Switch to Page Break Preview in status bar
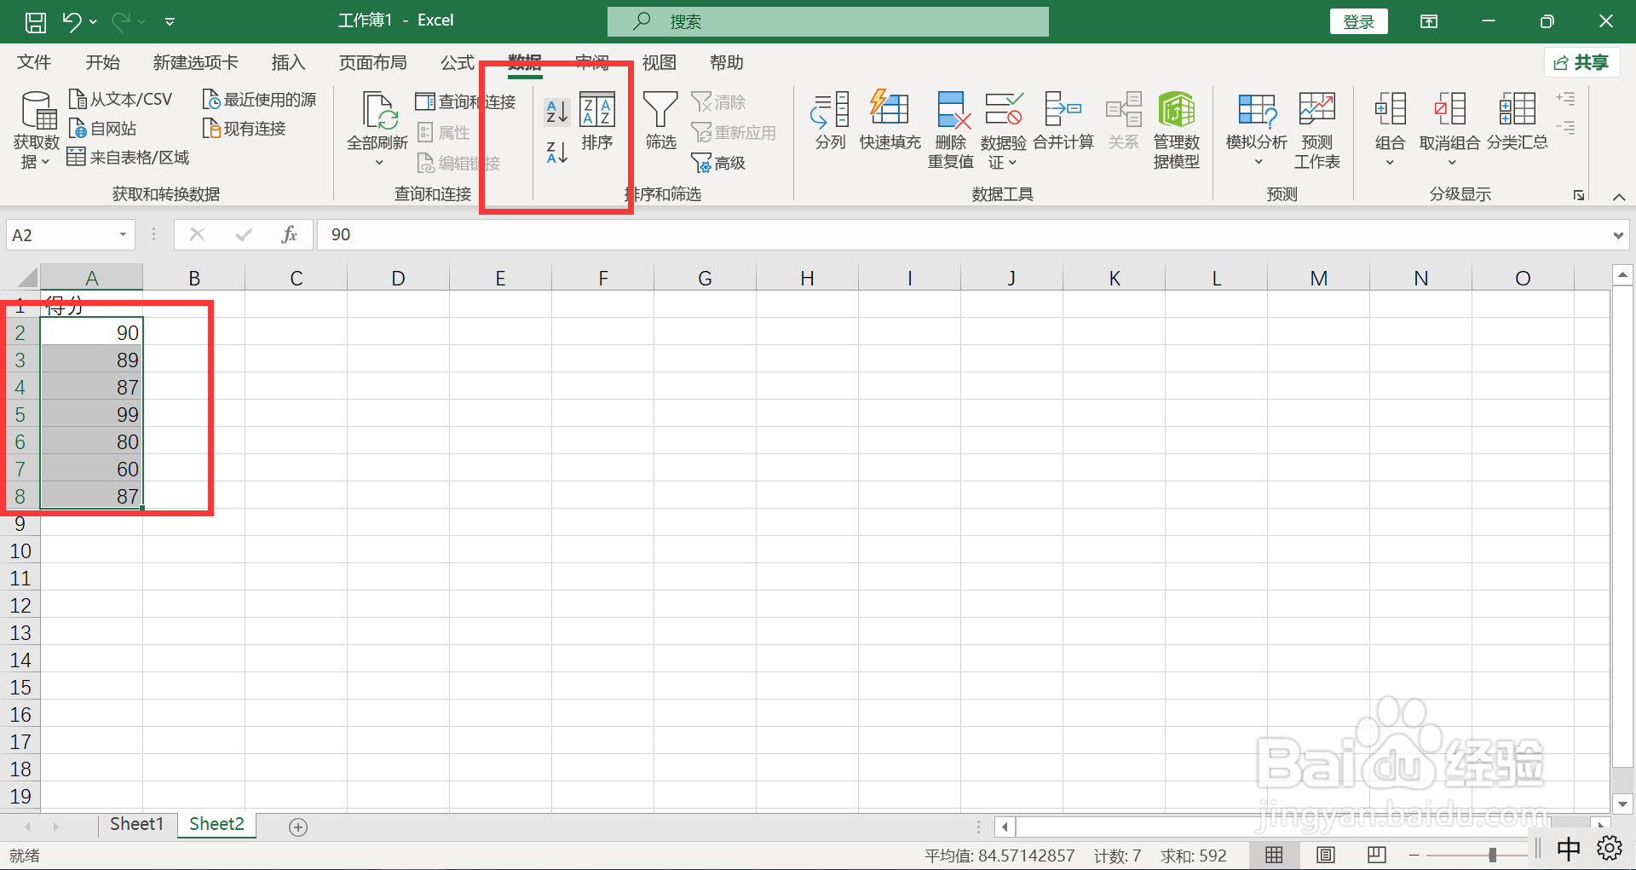1636x870 pixels. click(x=1376, y=855)
